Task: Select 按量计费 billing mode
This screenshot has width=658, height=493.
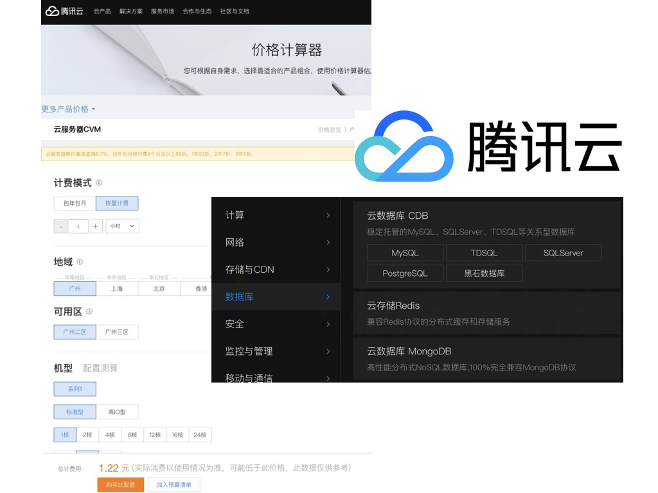Action: (x=117, y=203)
